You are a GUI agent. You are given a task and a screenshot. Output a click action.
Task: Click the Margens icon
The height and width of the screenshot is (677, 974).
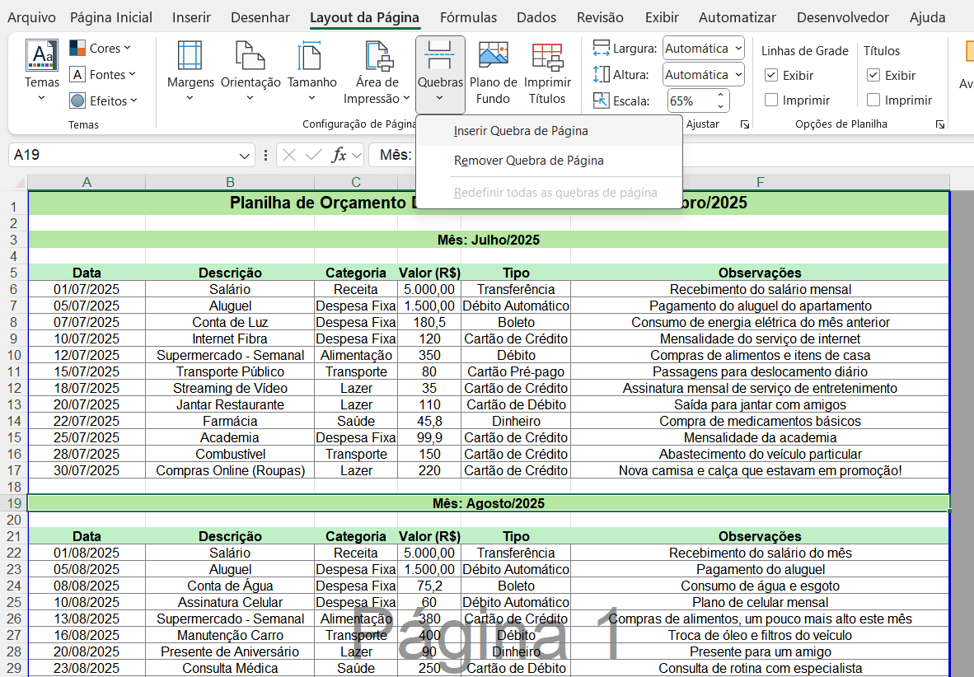[190, 58]
